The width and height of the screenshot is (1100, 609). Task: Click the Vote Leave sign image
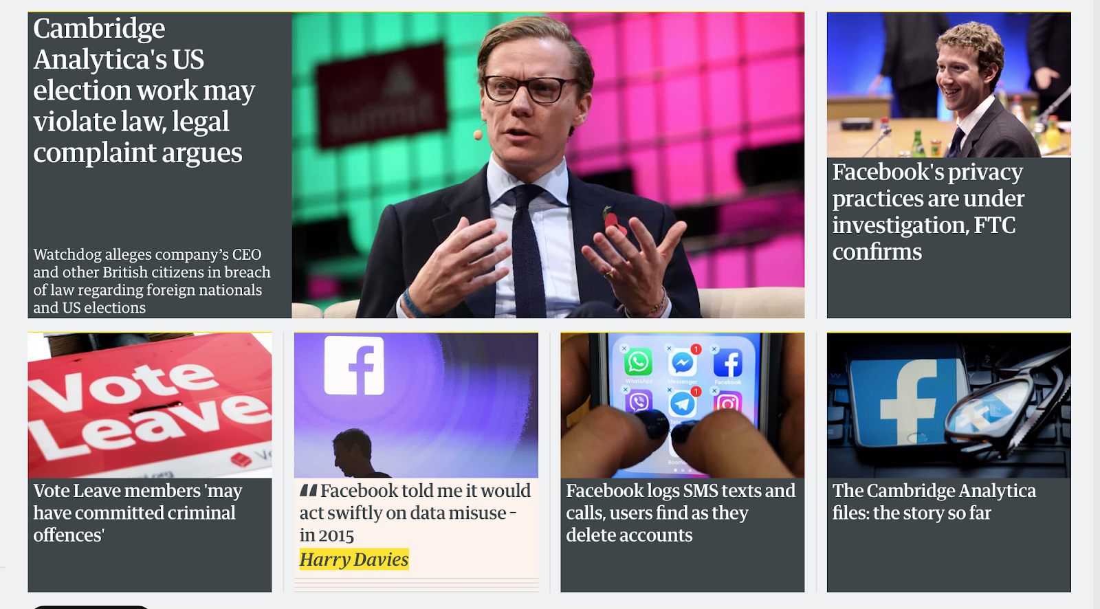(150, 406)
